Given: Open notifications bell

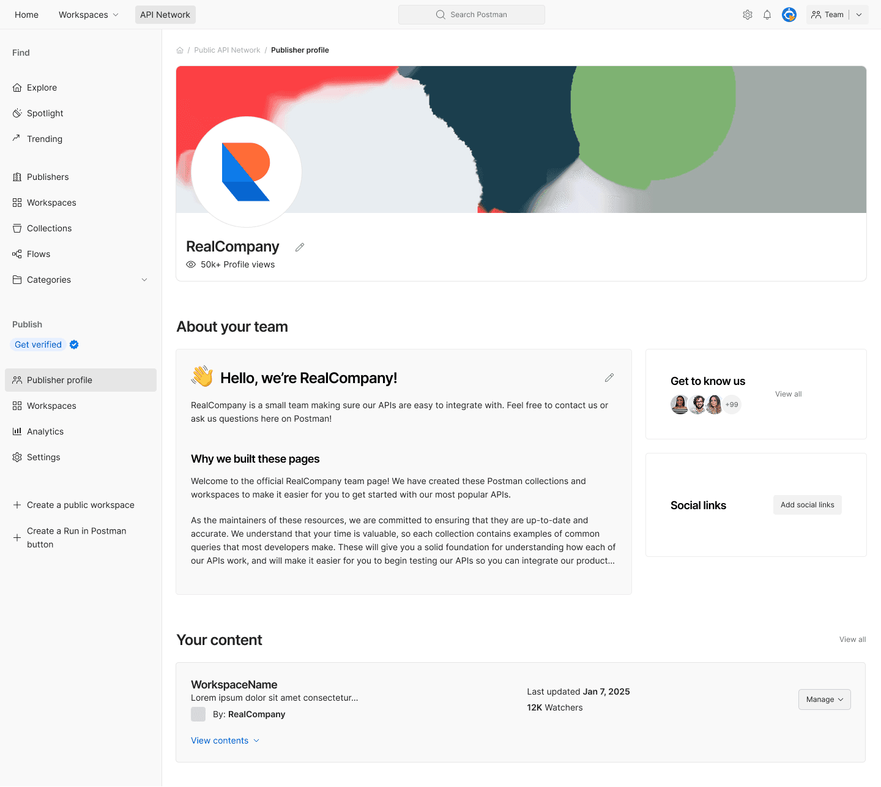Looking at the screenshot, I should coord(767,15).
